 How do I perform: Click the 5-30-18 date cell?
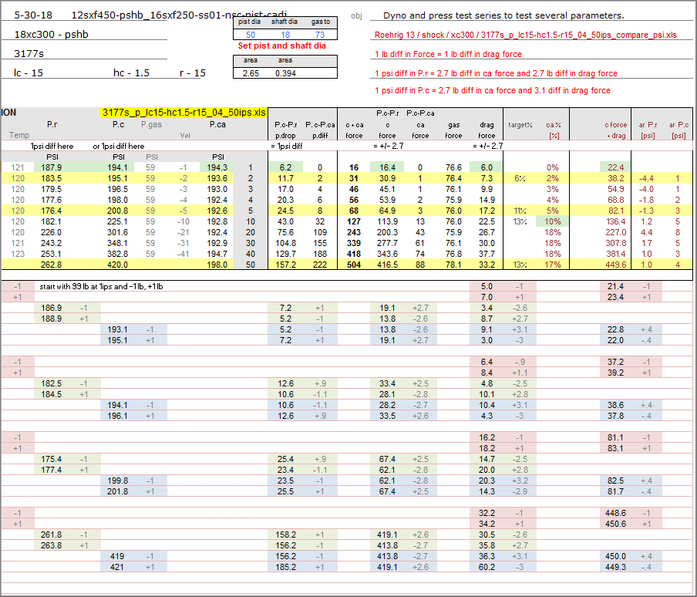[x=30, y=15]
